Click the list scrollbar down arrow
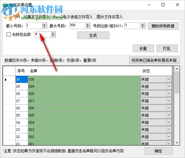This screenshot has height=158, width=185. click(177, 143)
